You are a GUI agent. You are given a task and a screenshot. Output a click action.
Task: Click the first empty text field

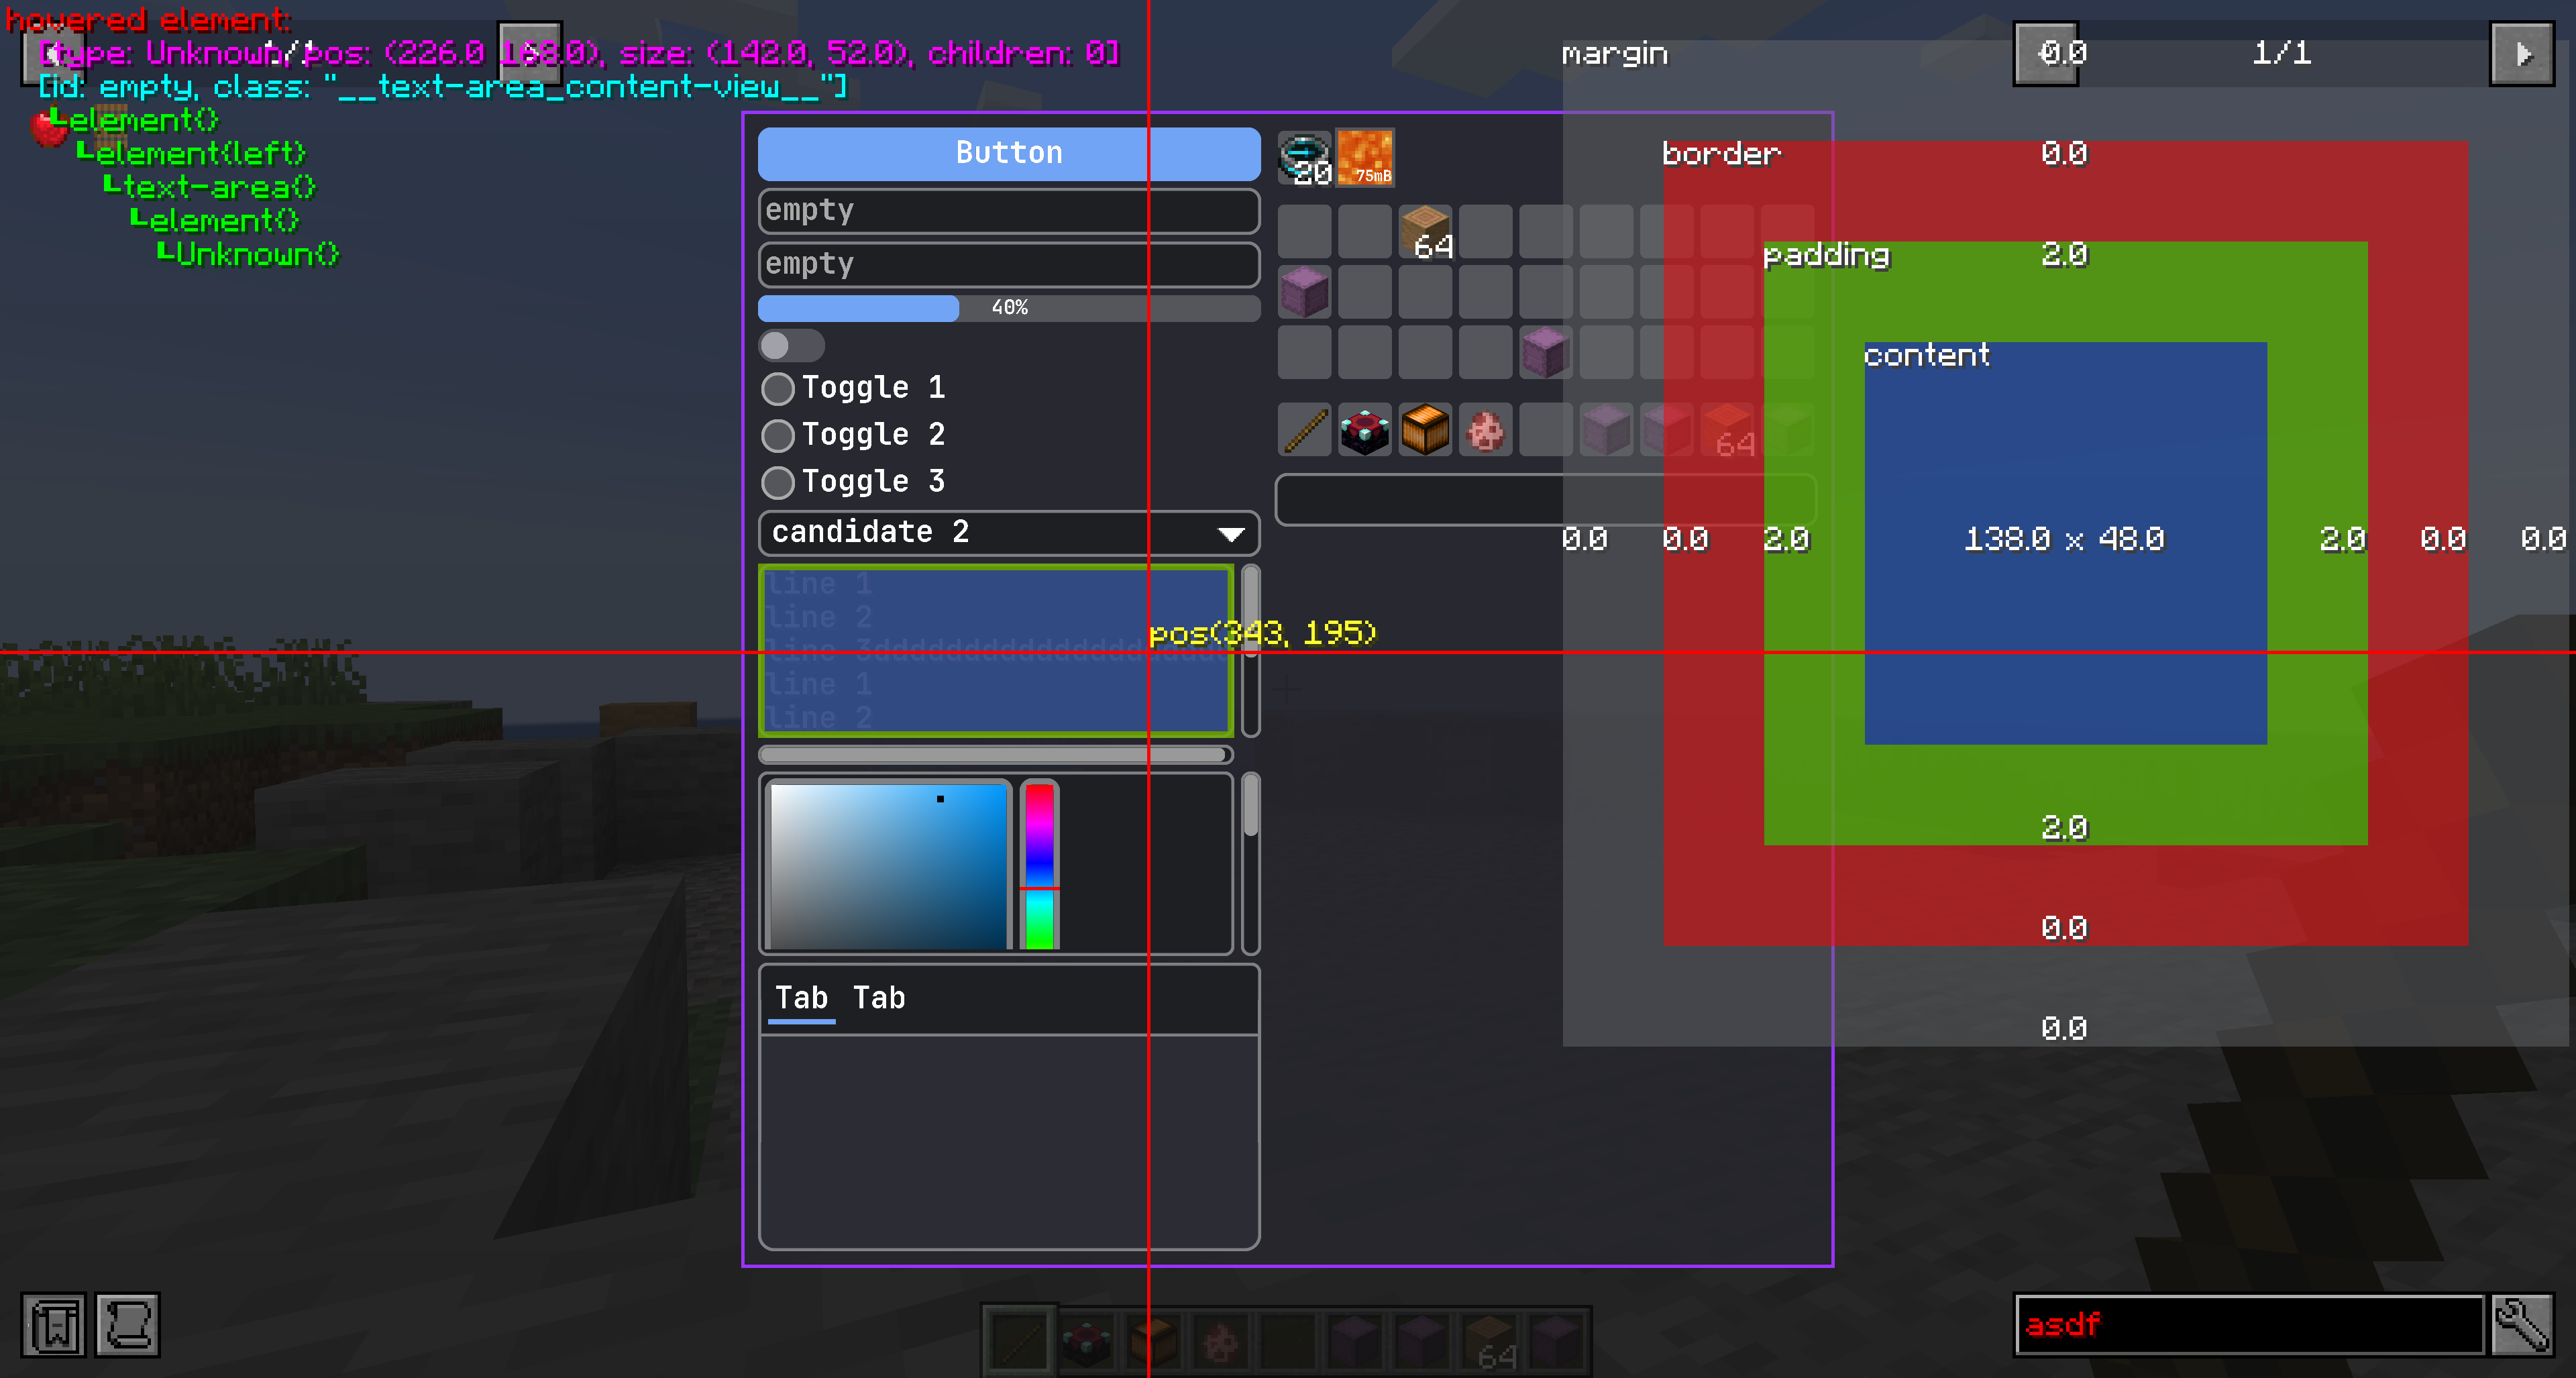1008,211
